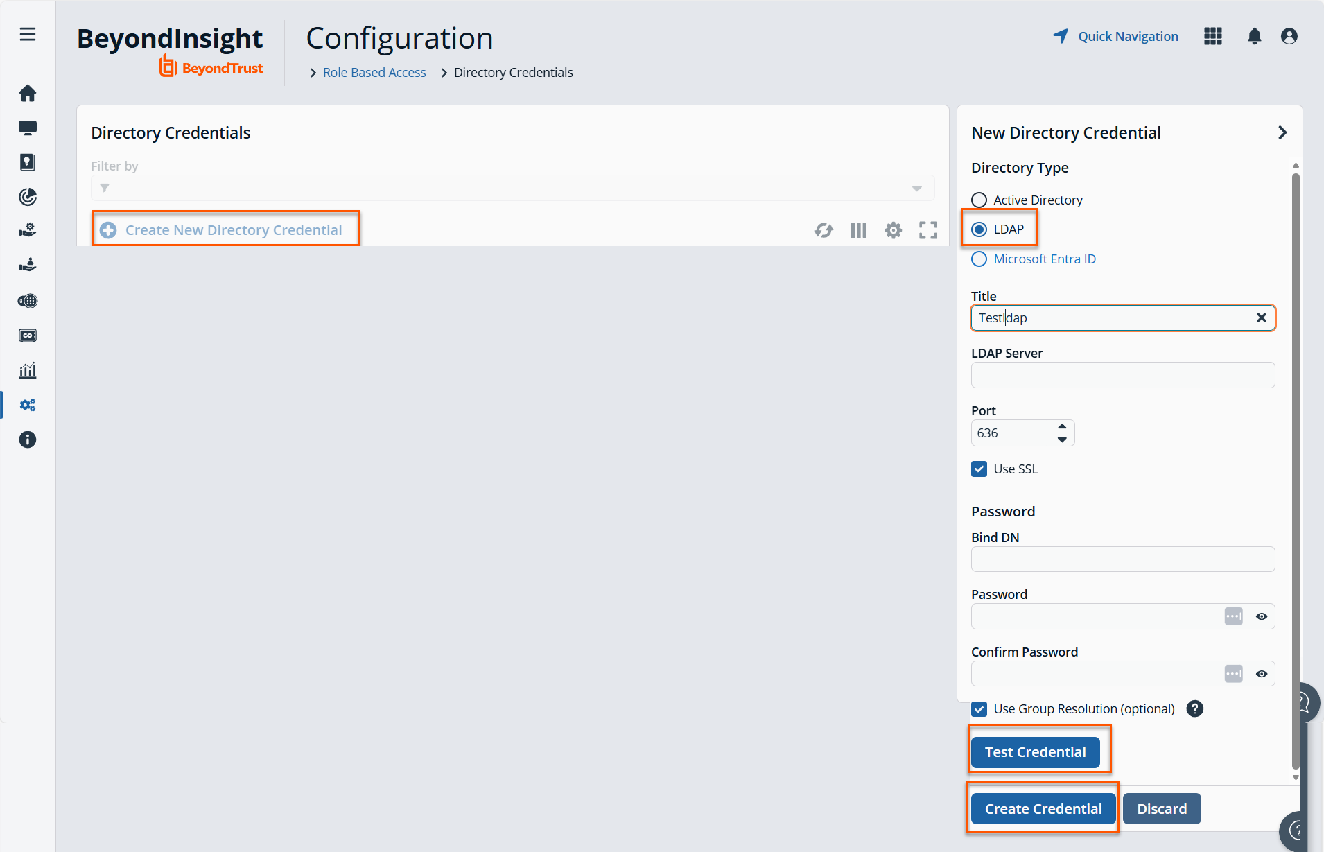Toggle the Use SSL checkbox
Image resolution: width=1324 pixels, height=852 pixels.
(x=979, y=469)
